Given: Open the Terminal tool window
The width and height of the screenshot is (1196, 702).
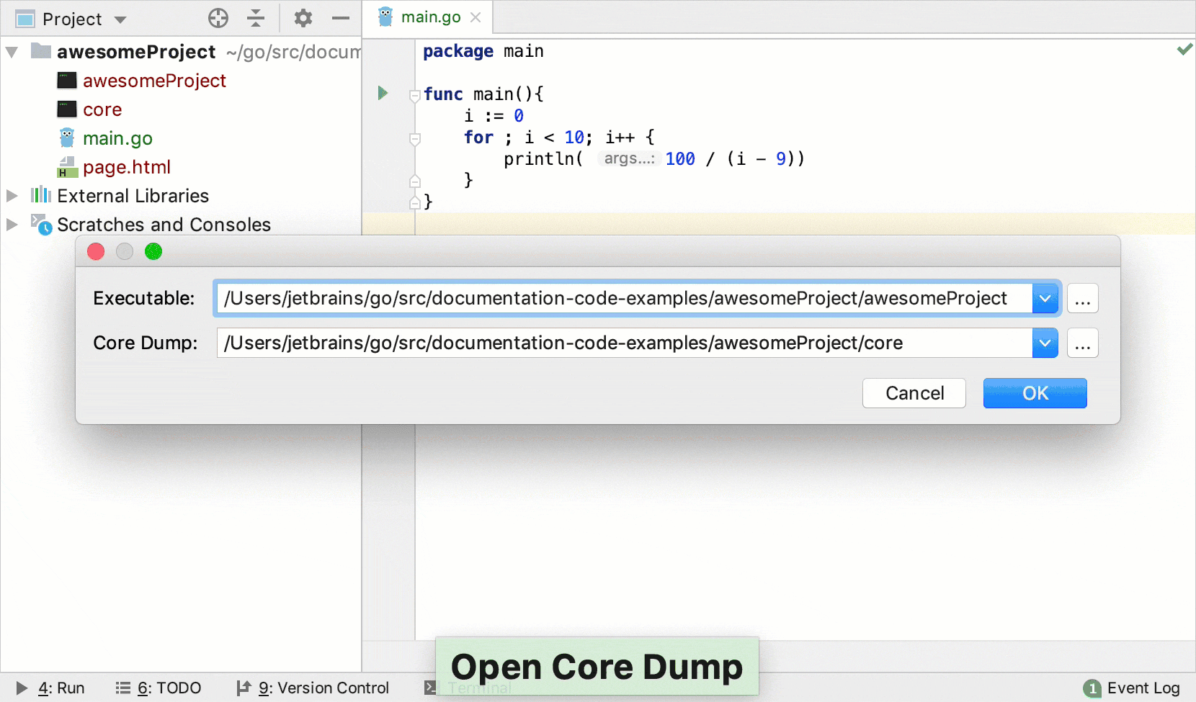Looking at the screenshot, I should point(478,688).
